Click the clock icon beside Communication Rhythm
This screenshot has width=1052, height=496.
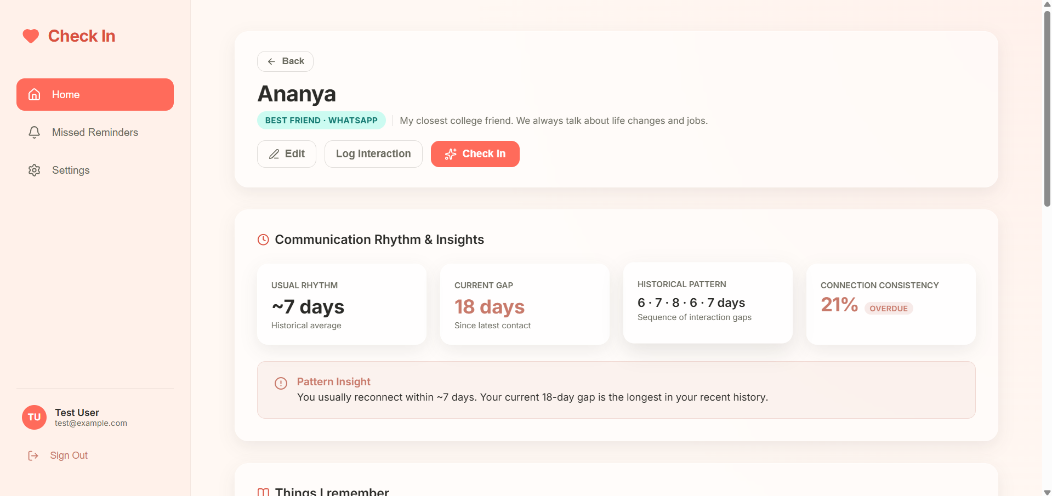[x=263, y=240]
